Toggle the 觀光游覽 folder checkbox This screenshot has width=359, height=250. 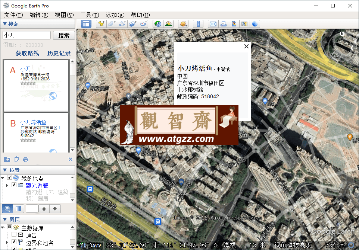[14, 185]
